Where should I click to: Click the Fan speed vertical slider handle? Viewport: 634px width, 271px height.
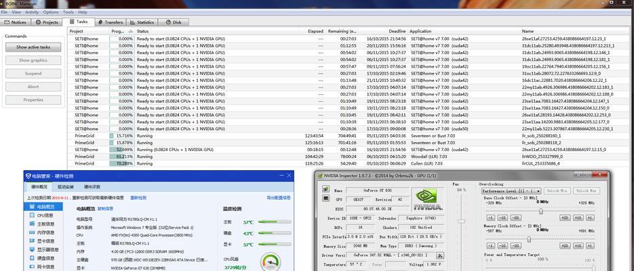coord(461,222)
